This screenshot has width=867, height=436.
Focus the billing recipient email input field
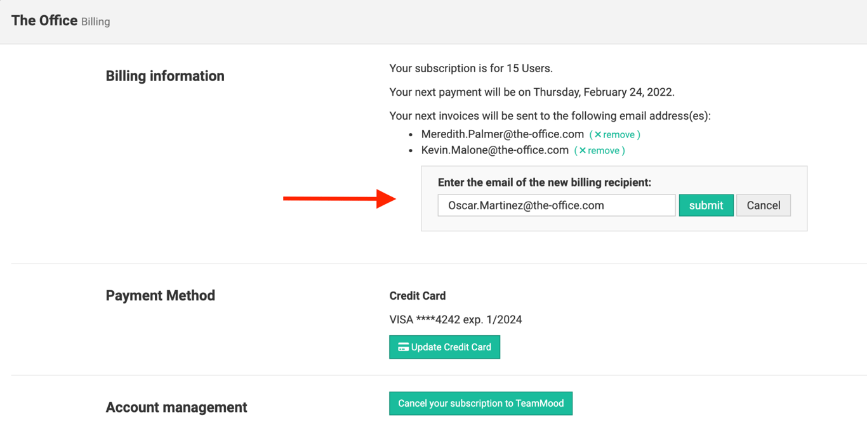[556, 205]
